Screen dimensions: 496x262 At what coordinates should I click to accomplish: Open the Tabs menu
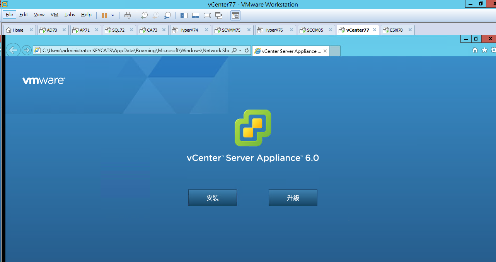click(70, 15)
